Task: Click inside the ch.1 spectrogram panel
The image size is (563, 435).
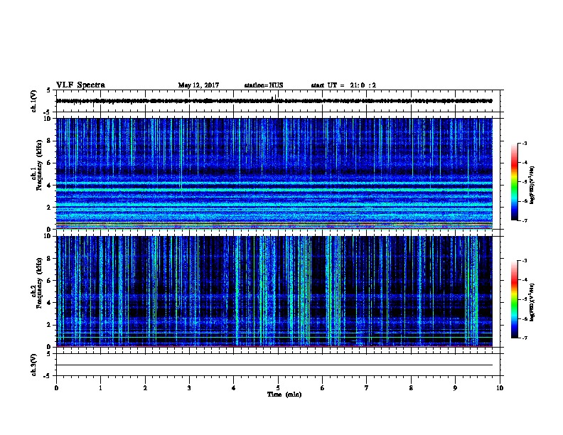Action: coord(274,173)
